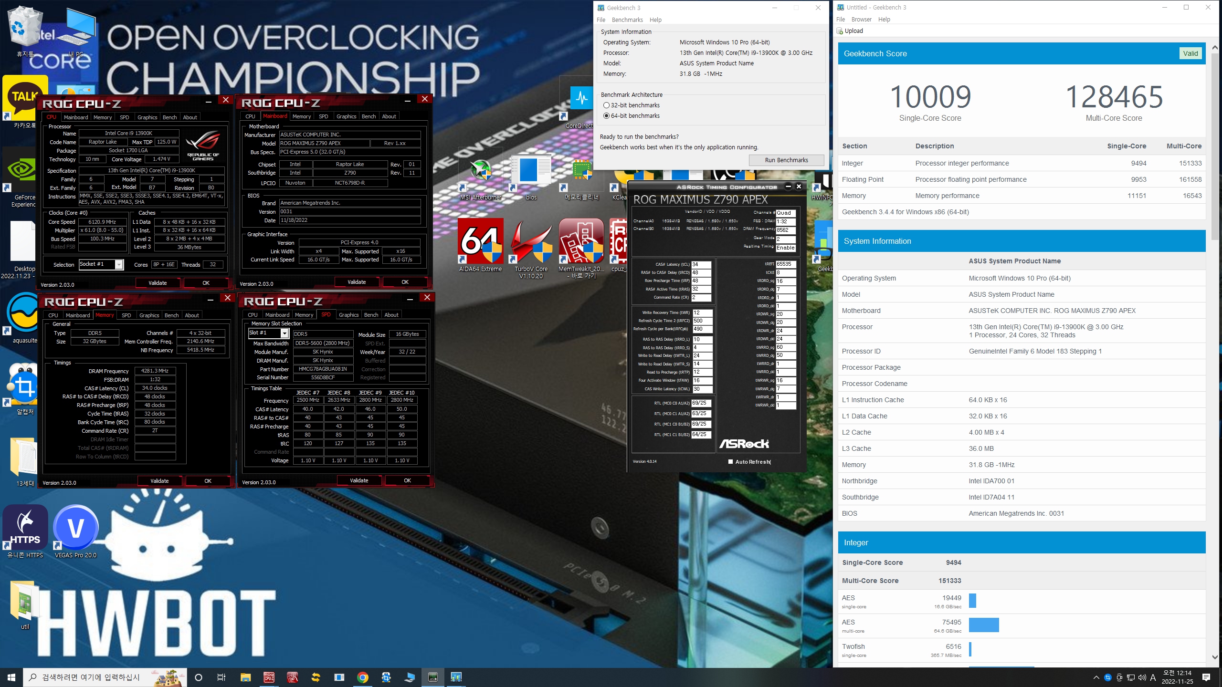This screenshot has width=1222, height=687.
Task: Open the volume icon in system tray
Action: pyautogui.click(x=1142, y=677)
